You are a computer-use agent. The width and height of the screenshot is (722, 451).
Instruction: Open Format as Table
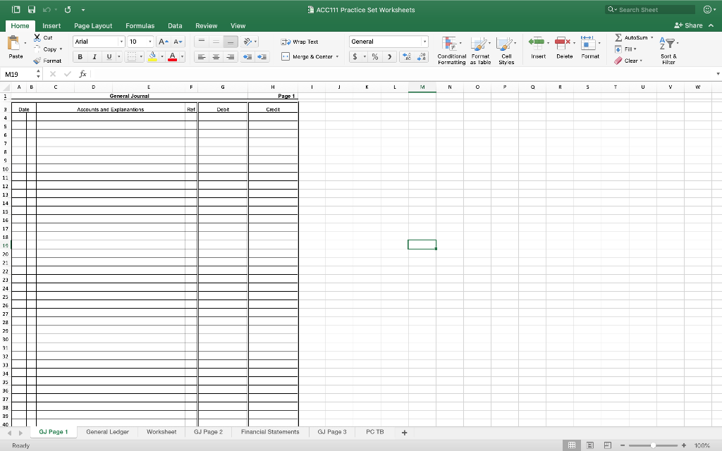click(479, 51)
